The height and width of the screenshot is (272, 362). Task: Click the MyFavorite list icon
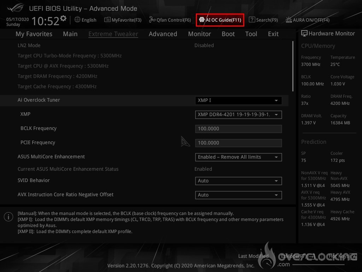(x=107, y=20)
